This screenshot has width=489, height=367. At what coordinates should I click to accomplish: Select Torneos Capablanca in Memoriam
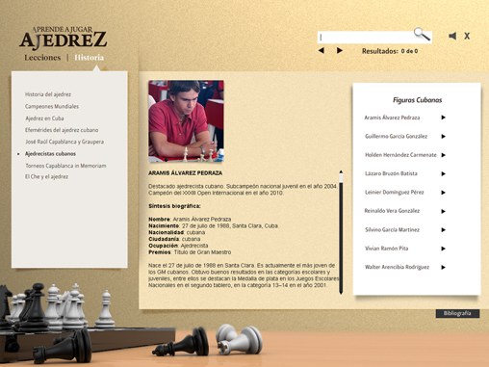[65, 166]
